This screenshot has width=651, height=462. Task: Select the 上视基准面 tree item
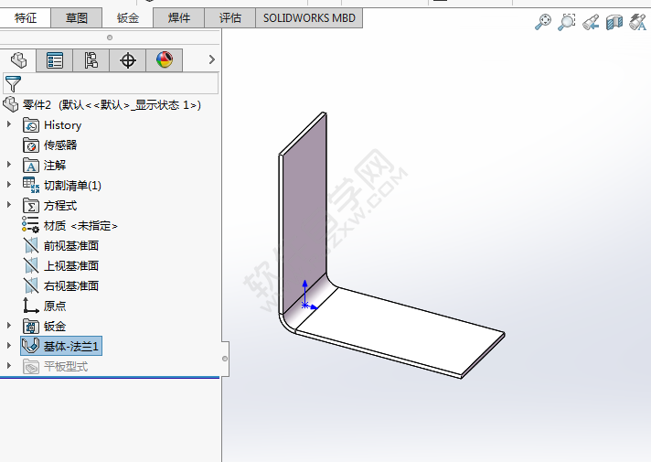[x=71, y=265]
